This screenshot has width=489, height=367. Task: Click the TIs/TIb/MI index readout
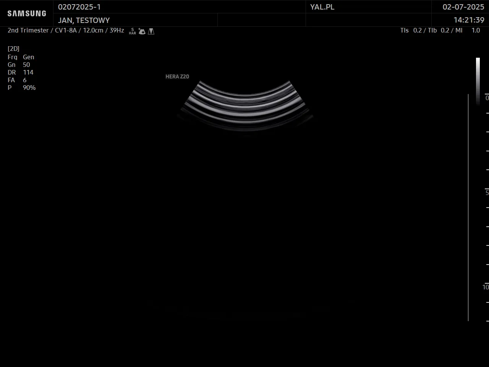(440, 30)
